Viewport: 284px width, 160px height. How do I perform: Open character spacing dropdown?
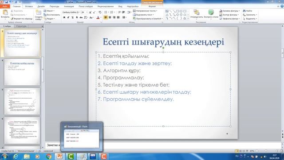86,17
